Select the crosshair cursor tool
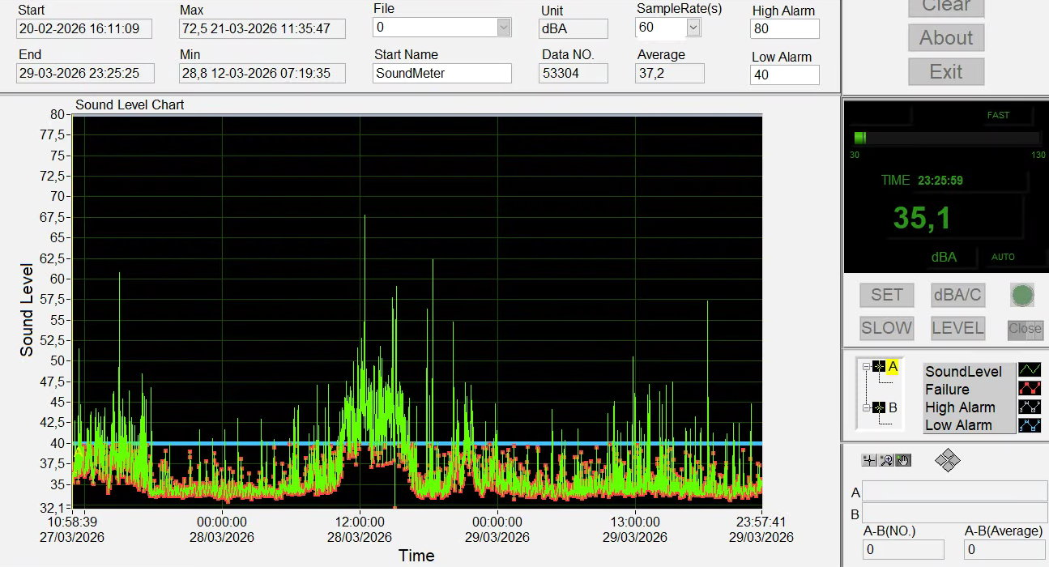Viewport: 1049px width, 567px height. click(869, 460)
